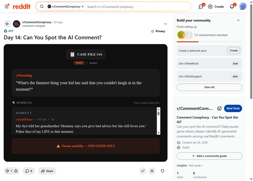This screenshot has height=181, width=253.
Task: Open Mod Tools
Action: [x=233, y=108]
